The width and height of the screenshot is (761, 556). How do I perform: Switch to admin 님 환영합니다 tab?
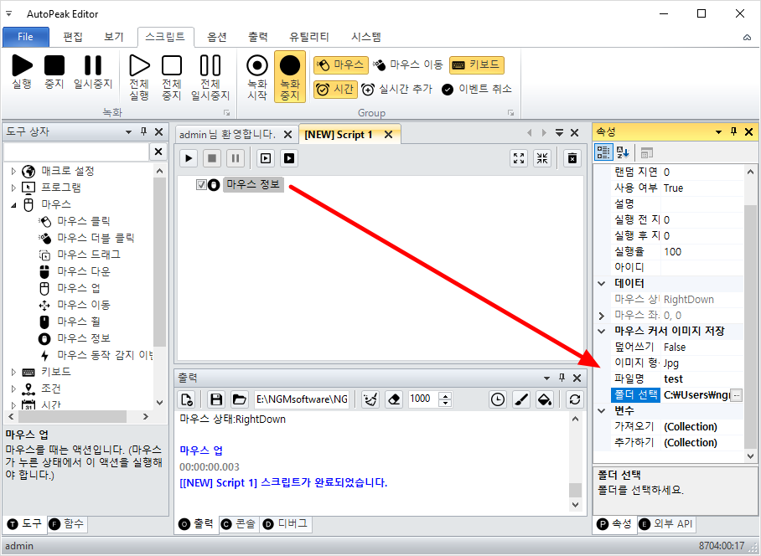click(x=227, y=134)
